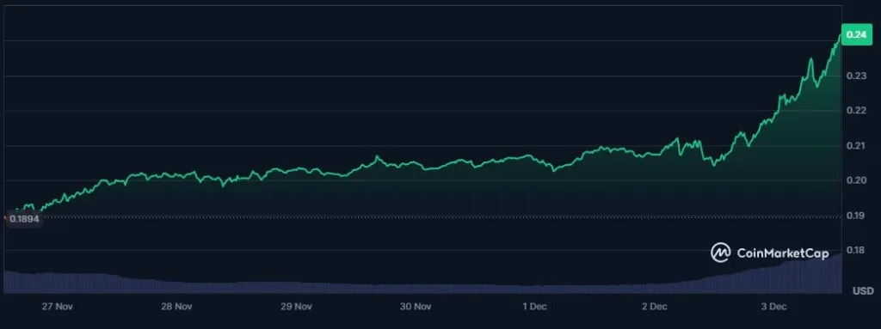881x329 pixels.
Task: Select the 3 Dec date label
Action: click(x=773, y=307)
